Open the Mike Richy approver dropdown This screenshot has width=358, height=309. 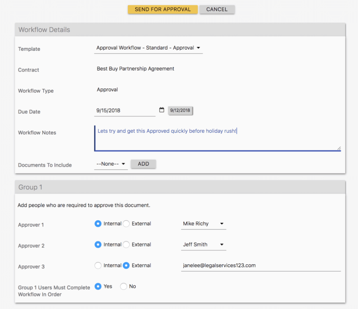tap(203, 224)
